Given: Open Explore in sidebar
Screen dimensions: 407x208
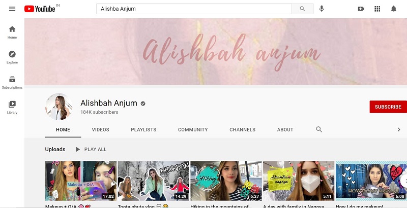Looking at the screenshot, I should [12, 57].
